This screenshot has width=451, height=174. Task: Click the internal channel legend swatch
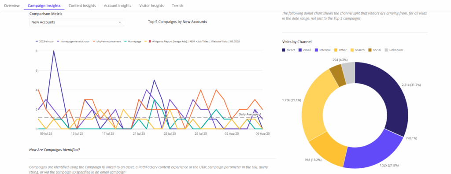click(x=317, y=50)
